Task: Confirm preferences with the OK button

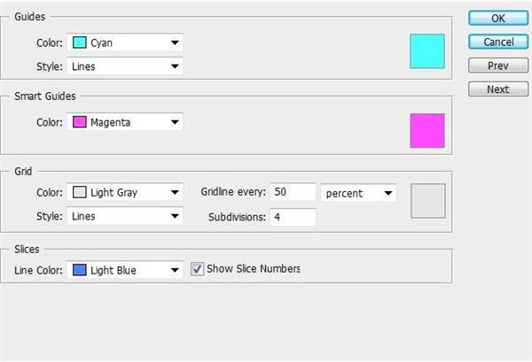Action: [498, 18]
